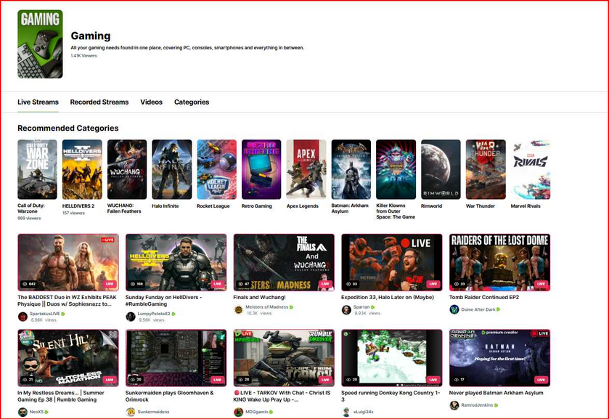Image resolution: width=609 pixels, height=419 pixels.
Task: Click Marvel Rivals category label
Action: click(x=526, y=206)
